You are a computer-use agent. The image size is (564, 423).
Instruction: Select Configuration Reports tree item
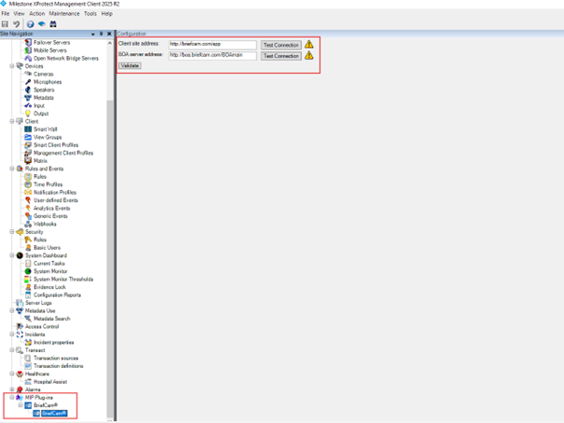(57, 295)
